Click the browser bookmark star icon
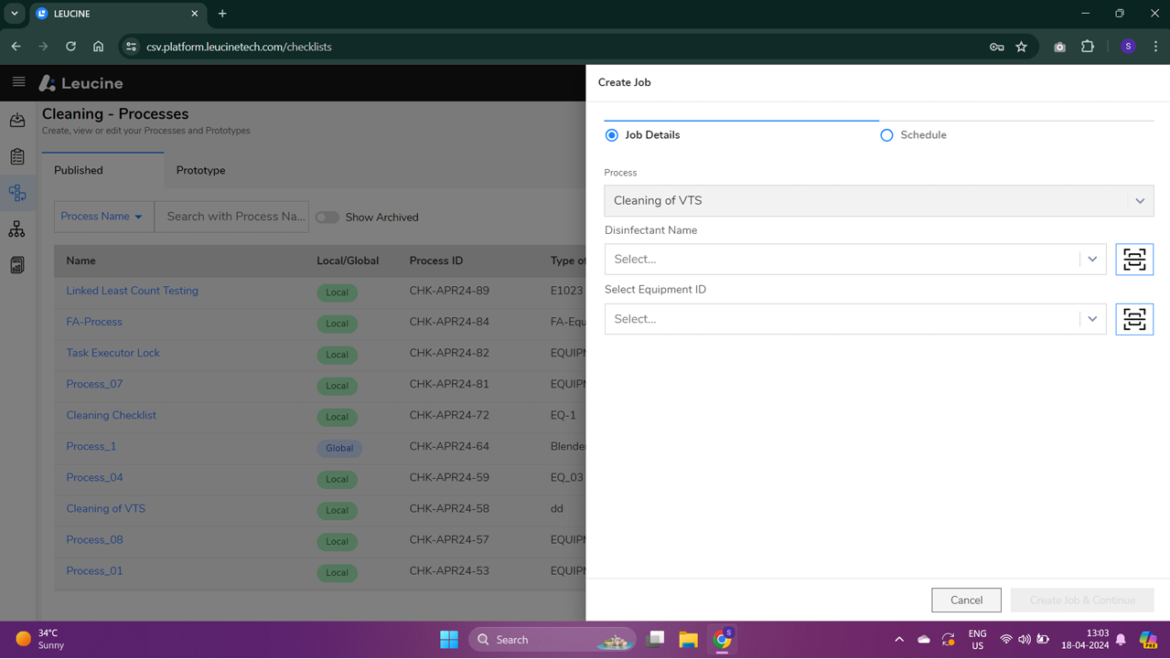The image size is (1170, 659). (x=1022, y=47)
